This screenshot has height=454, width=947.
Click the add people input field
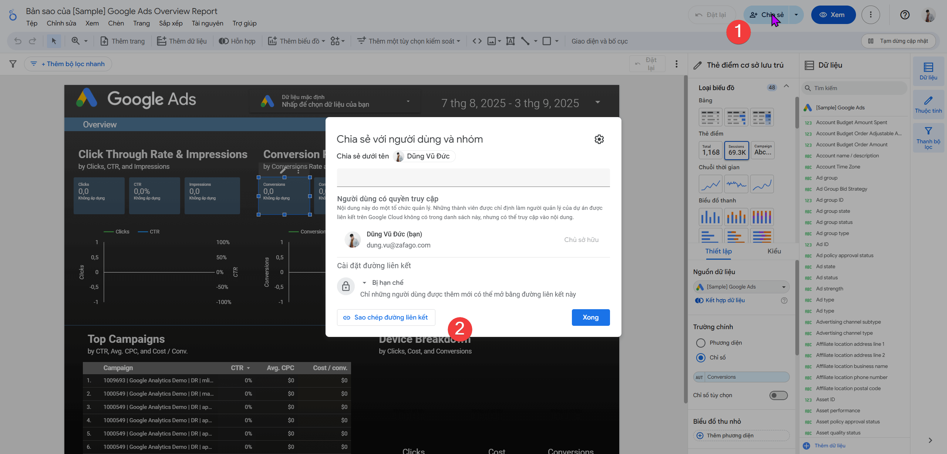point(473,178)
